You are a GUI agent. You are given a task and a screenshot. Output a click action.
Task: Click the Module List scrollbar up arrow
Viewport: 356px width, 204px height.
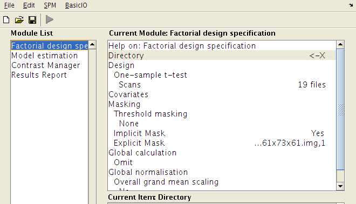(x=92, y=45)
